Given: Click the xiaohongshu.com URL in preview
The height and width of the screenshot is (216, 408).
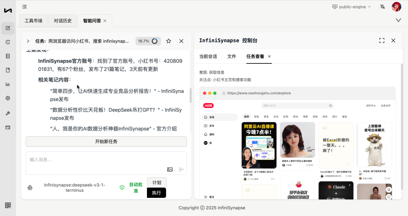Looking at the screenshot, I should coord(259,93).
